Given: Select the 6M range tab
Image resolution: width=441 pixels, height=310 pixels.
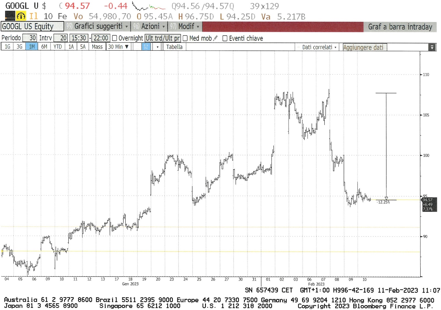Looking at the screenshot, I should click(x=44, y=47).
